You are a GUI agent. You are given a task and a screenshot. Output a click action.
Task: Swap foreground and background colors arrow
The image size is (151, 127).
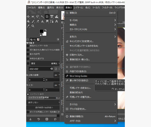tap(45, 30)
